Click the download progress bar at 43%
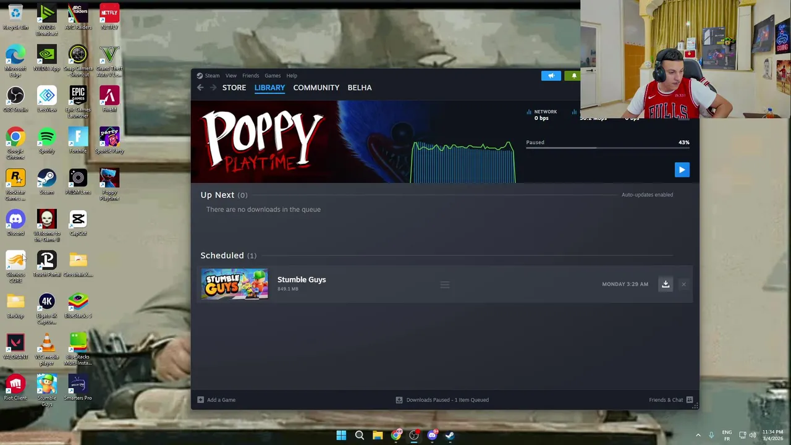The width and height of the screenshot is (791, 445). [607, 148]
